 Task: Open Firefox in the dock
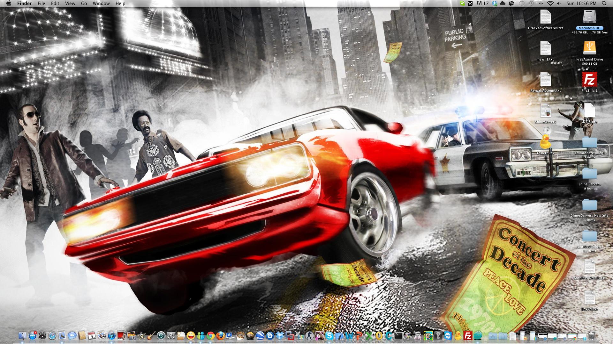click(221, 335)
